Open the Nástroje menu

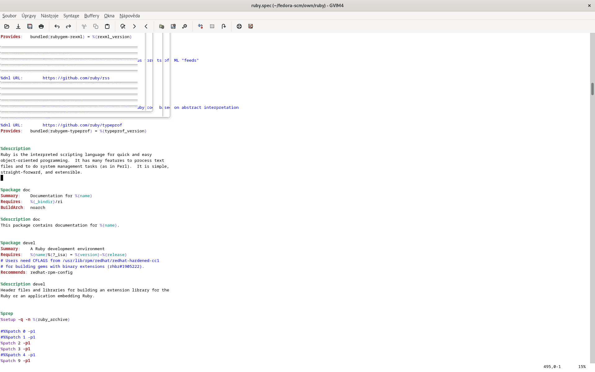coord(50,16)
